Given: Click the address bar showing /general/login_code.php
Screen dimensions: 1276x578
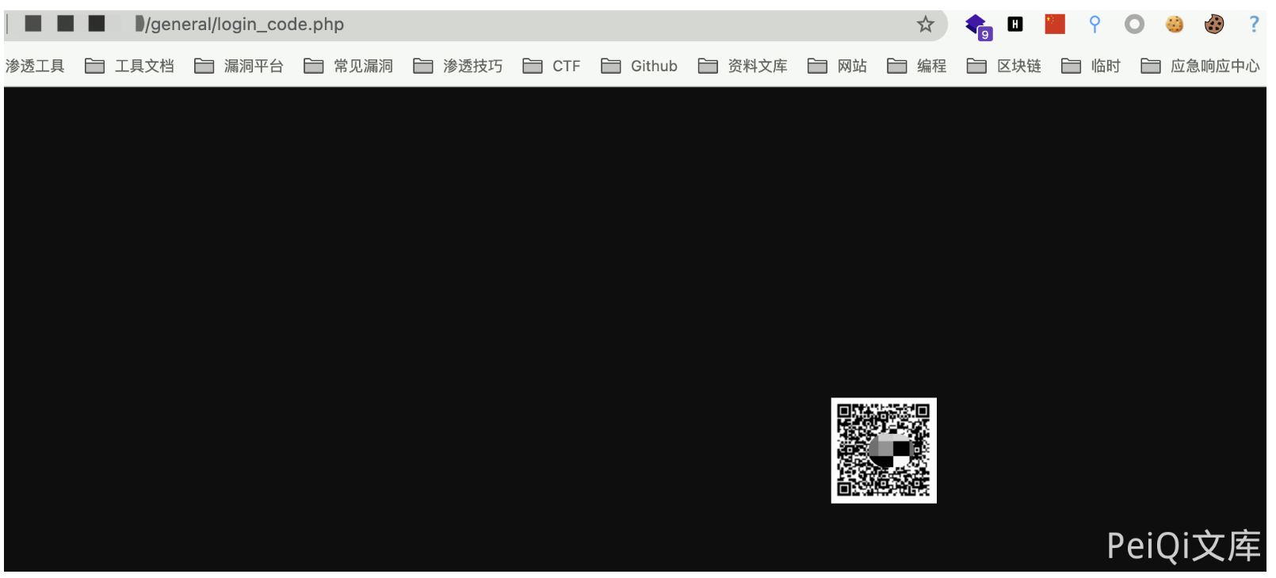Looking at the screenshot, I should 476,25.
